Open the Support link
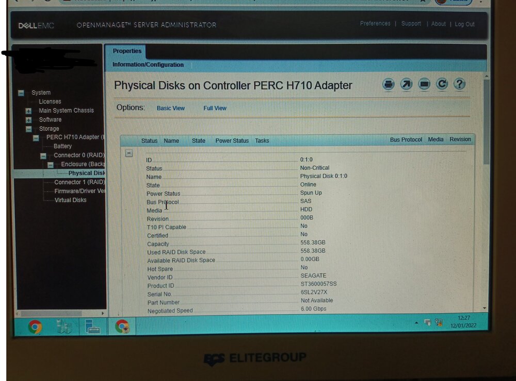The width and height of the screenshot is (516, 381). click(411, 24)
